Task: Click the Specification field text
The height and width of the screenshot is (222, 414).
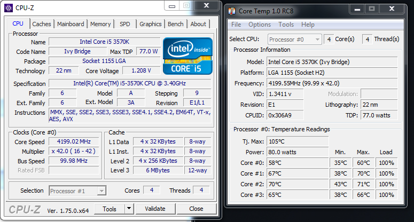Action: pyautogui.click(x=130, y=83)
